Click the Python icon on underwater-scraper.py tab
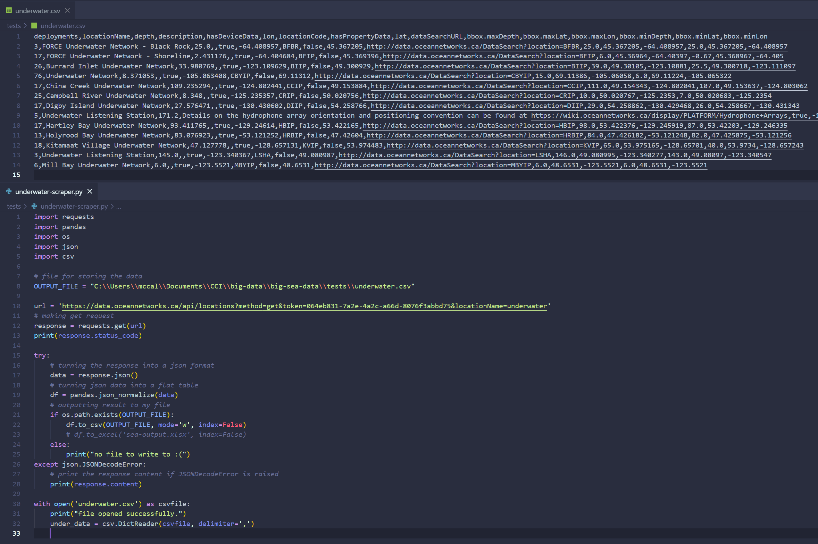 pos(9,192)
